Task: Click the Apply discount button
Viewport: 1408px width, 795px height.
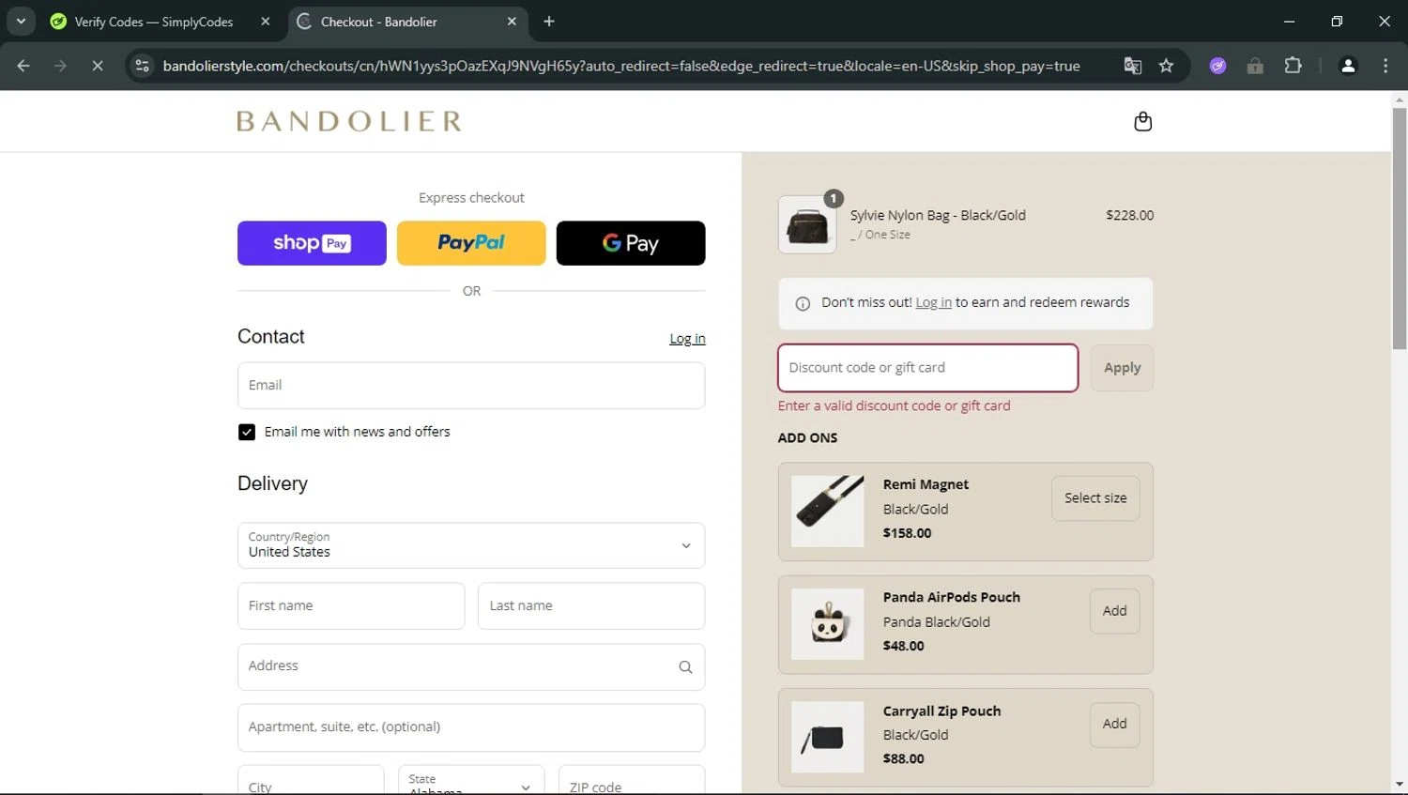Action: point(1122,368)
